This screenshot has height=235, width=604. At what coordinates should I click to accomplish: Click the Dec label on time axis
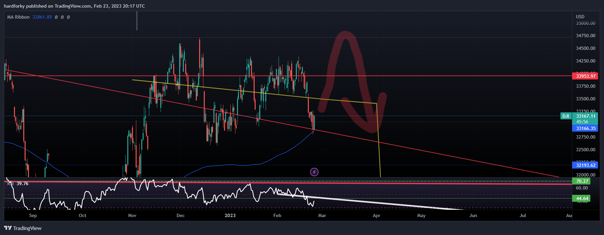[181, 215]
